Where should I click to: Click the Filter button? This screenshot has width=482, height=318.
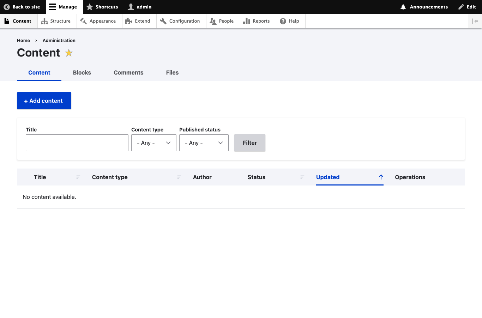pos(250,143)
